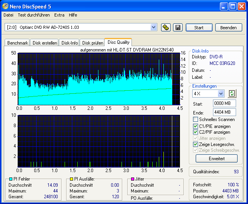
Task: Switch to the Benchmark tab
Action: click(x=17, y=43)
